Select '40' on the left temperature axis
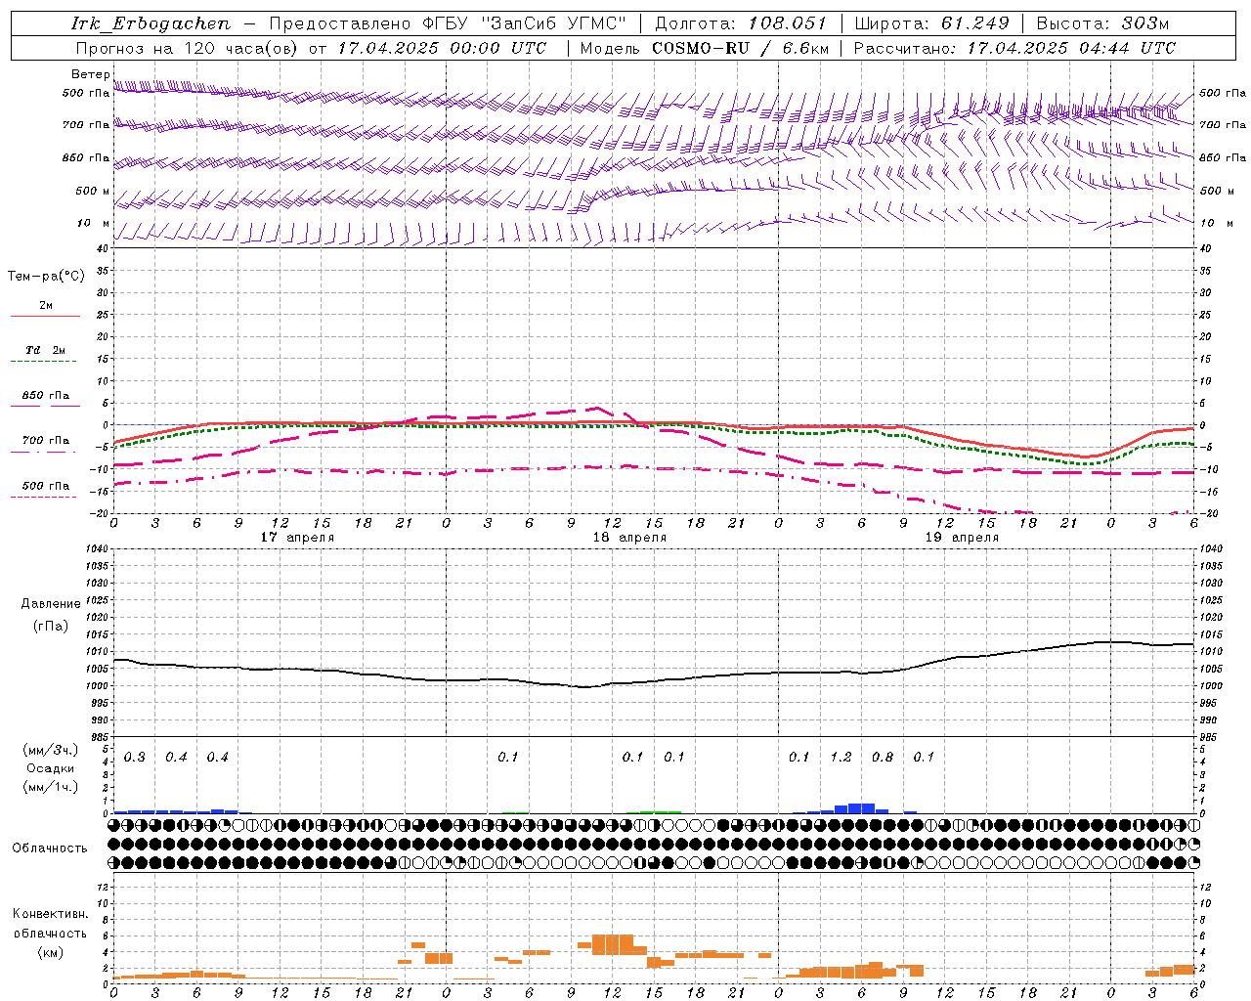The height and width of the screenshot is (1001, 1251). [x=102, y=248]
